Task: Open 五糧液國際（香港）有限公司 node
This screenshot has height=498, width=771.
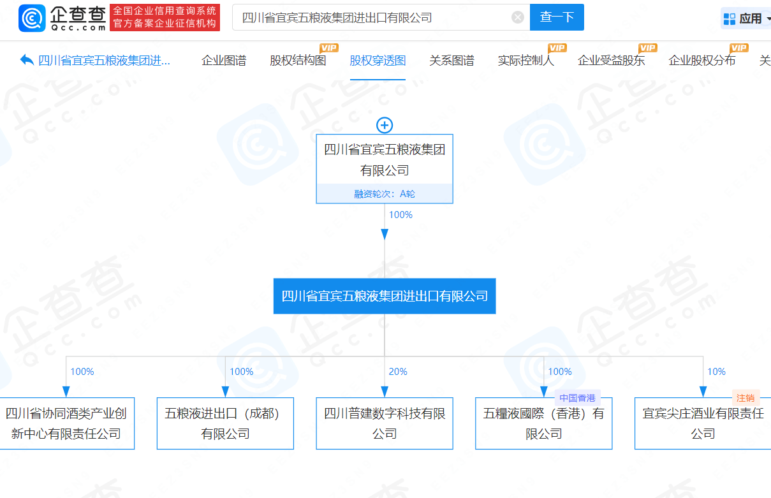Action: click(x=543, y=423)
